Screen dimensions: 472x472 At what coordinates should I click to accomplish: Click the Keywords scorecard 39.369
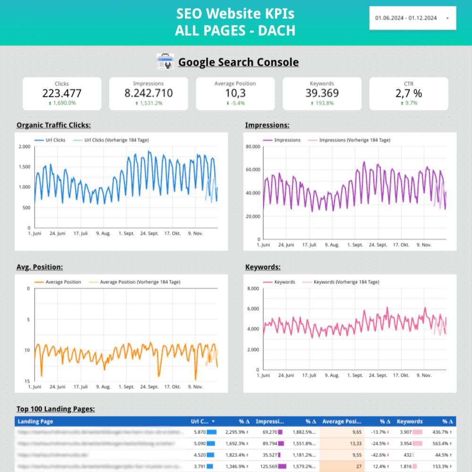coord(322,93)
